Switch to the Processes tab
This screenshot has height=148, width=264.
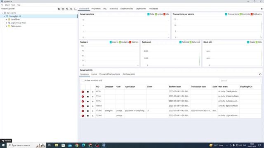pyautogui.click(x=153, y=9)
